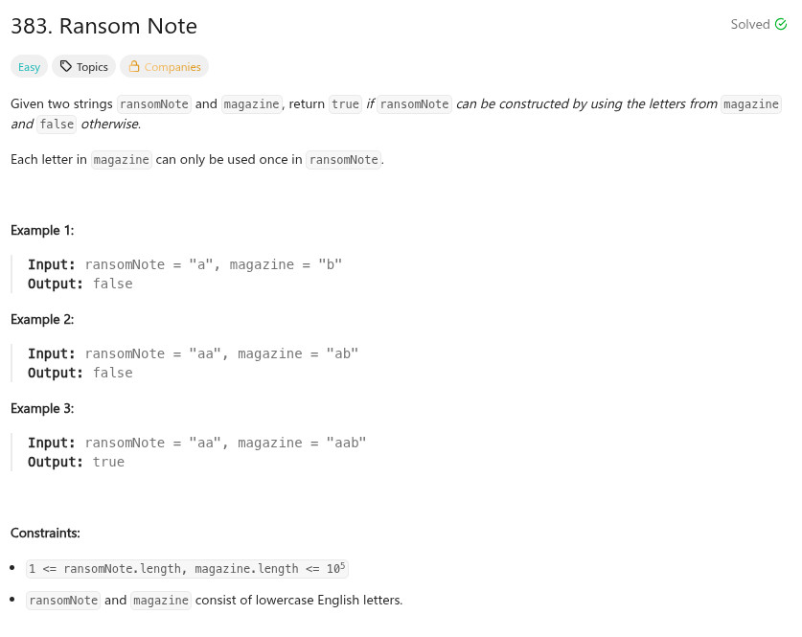Click the green Solved checkmark icon
This screenshot has height=637, width=802.
point(780,25)
